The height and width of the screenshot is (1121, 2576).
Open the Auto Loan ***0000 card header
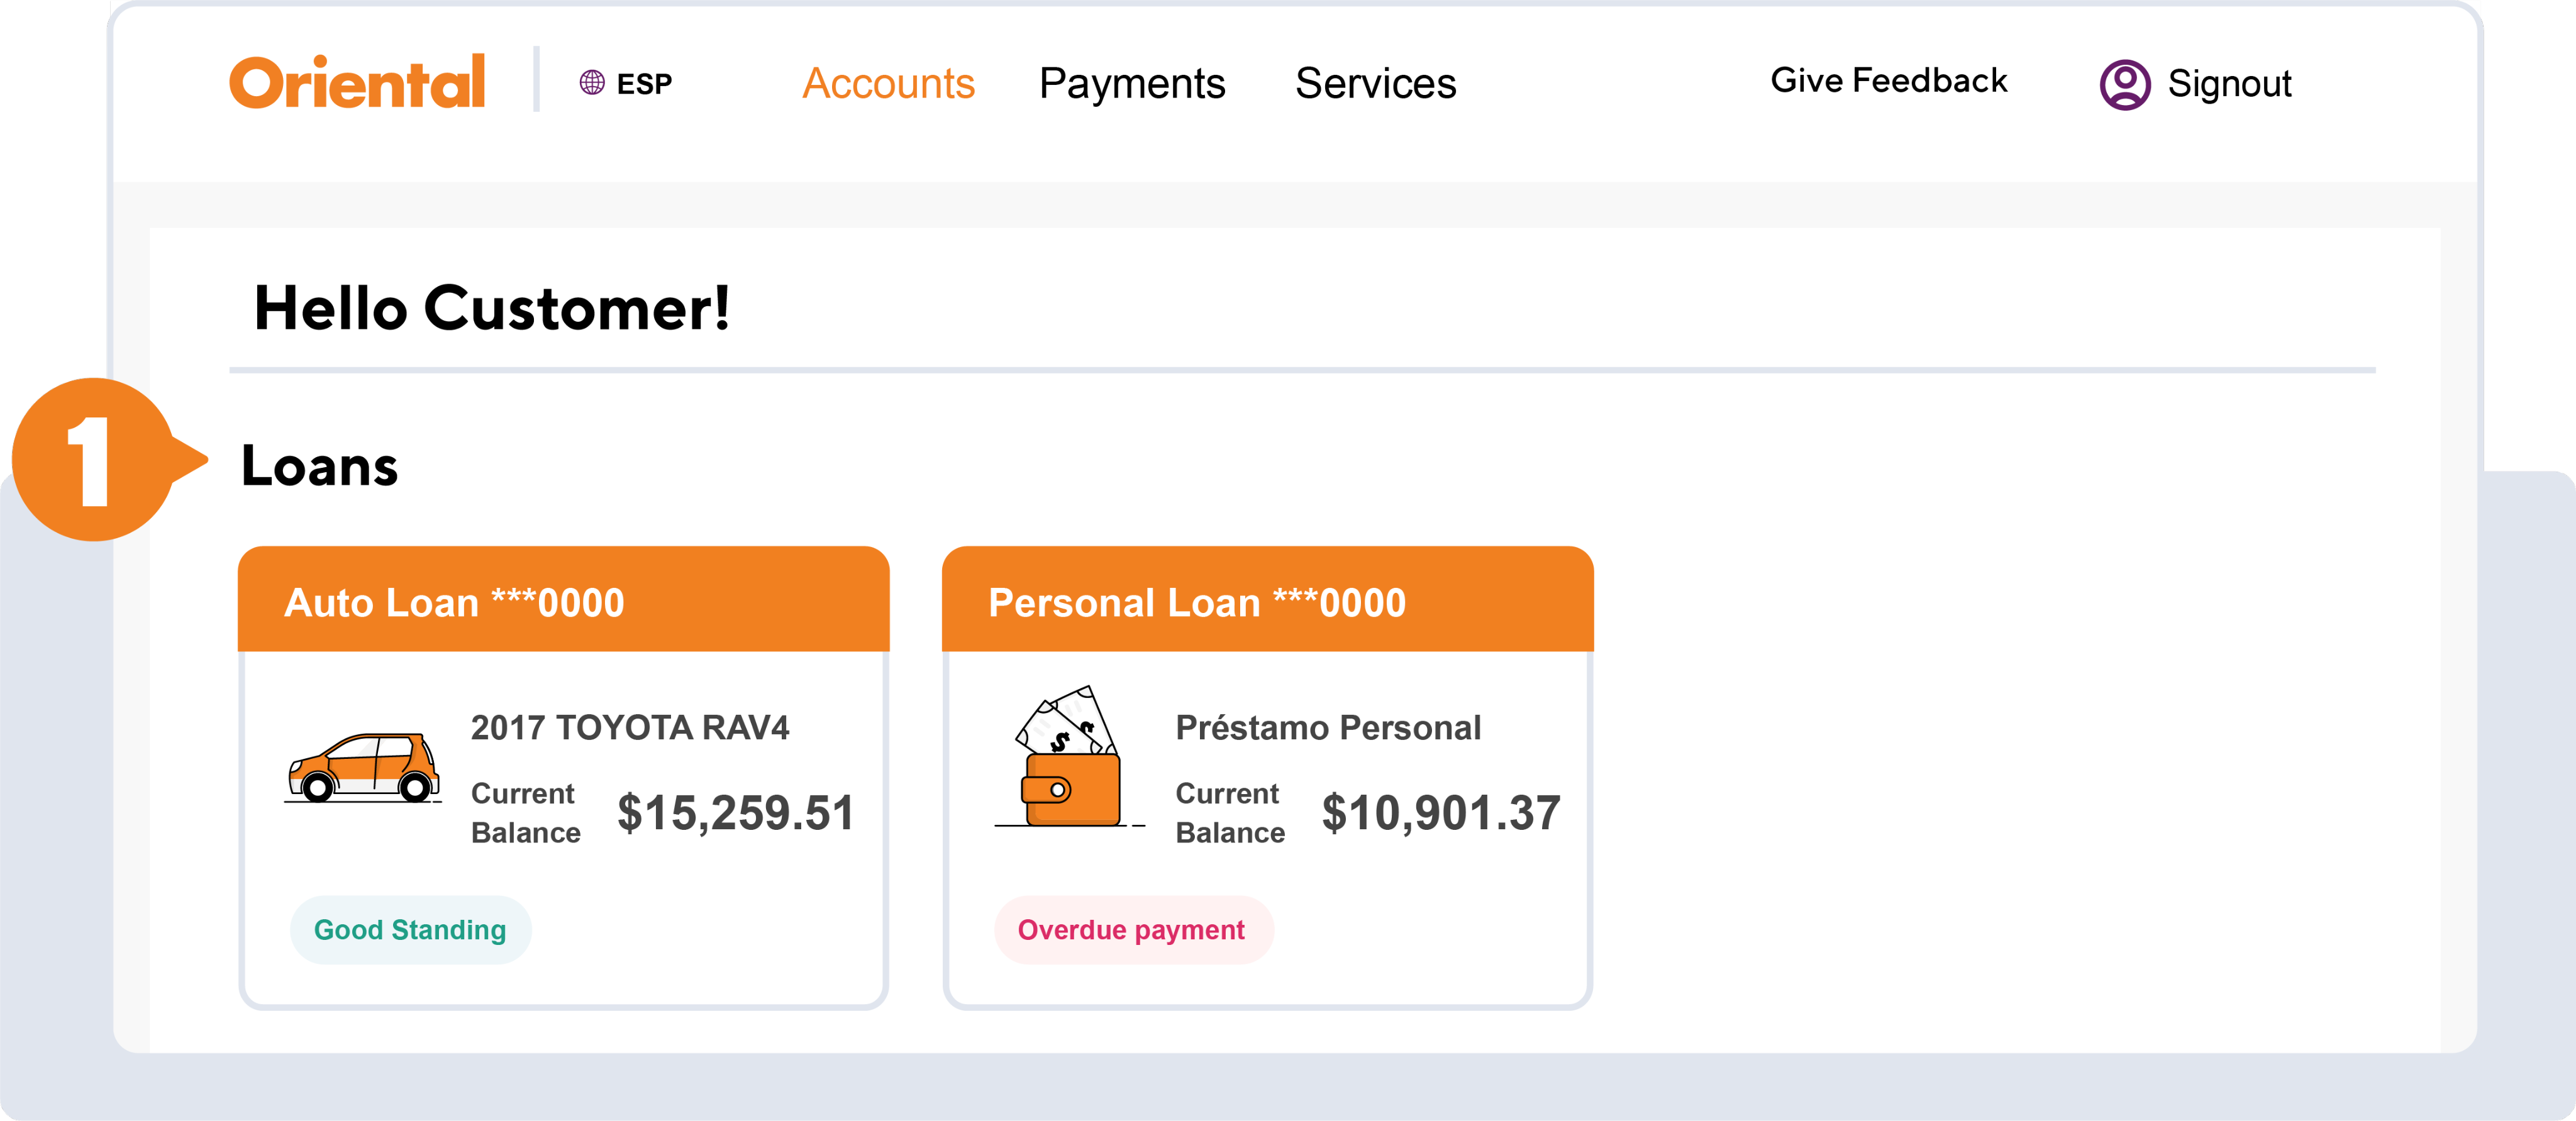click(x=563, y=602)
